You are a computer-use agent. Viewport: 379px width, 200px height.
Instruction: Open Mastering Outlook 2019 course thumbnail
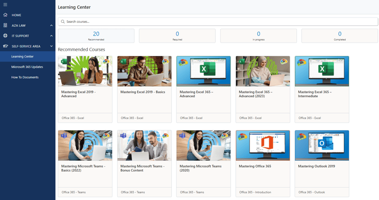tap(322, 145)
